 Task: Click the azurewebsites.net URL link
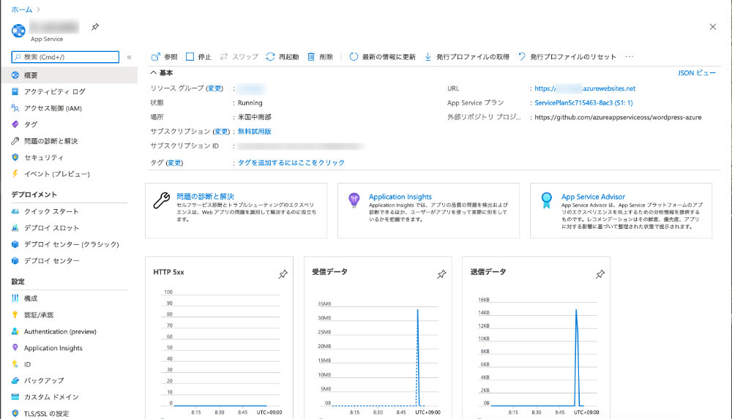tap(585, 88)
